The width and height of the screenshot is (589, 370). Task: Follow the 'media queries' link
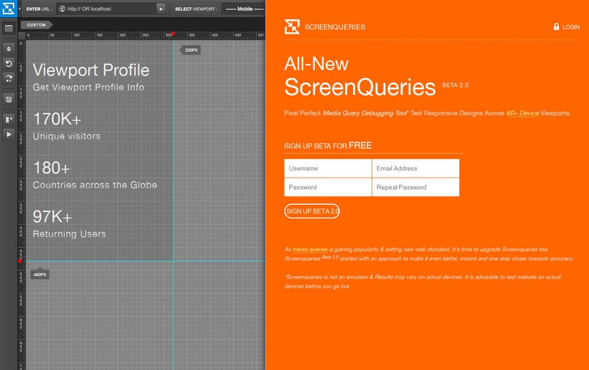(310, 249)
